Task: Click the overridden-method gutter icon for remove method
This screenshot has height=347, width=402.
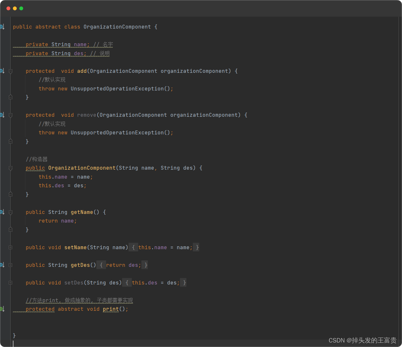Action: tap(2, 115)
